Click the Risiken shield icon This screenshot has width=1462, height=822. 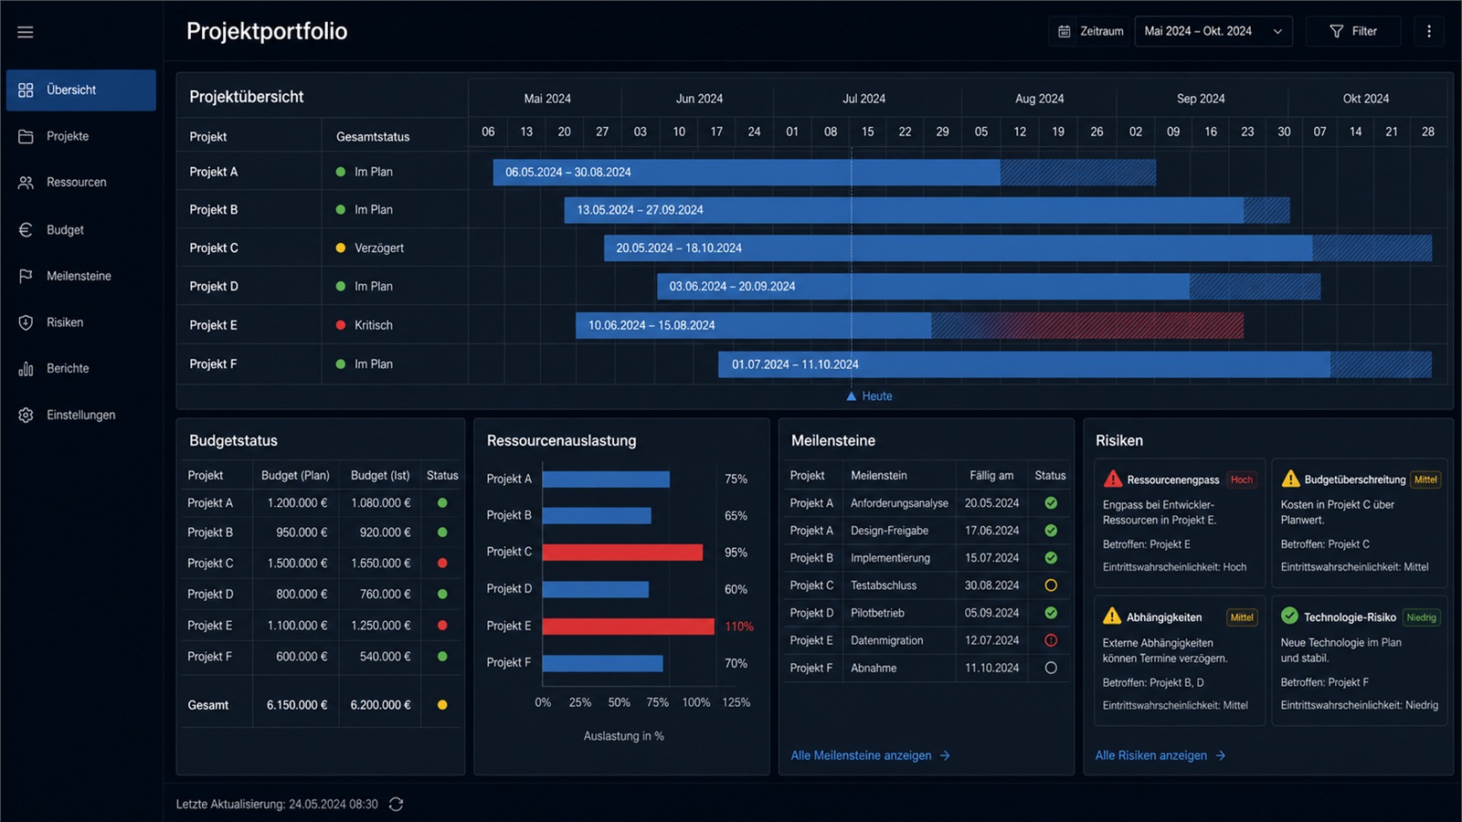[x=26, y=322]
